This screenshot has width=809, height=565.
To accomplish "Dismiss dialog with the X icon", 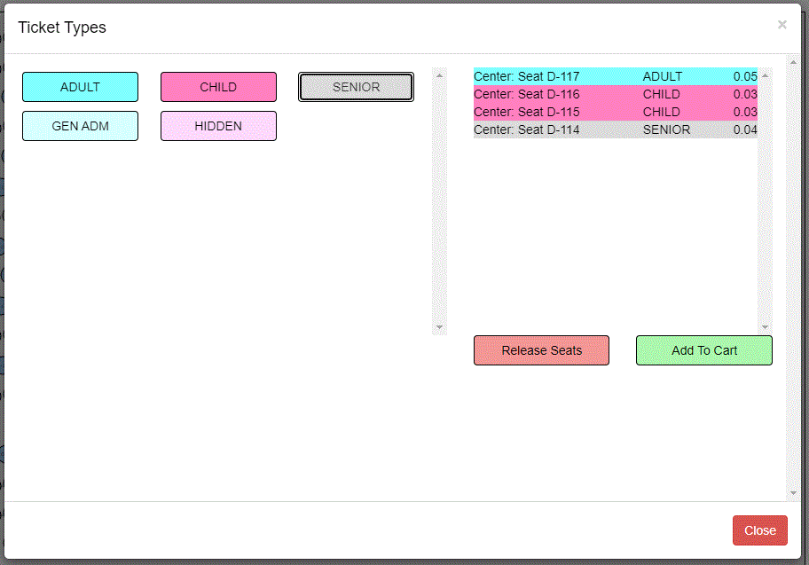I will pyautogui.click(x=782, y=25).
